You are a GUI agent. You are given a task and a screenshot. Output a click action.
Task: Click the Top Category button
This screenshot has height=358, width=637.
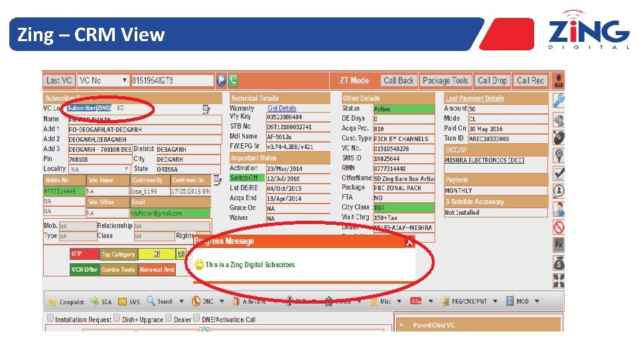pos(118,254)
